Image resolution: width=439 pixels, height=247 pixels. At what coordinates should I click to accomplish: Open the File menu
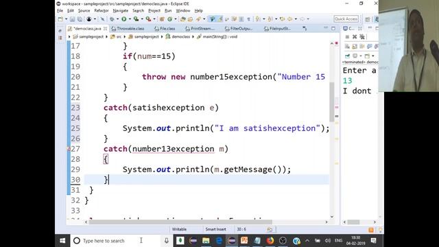[60, 11]
